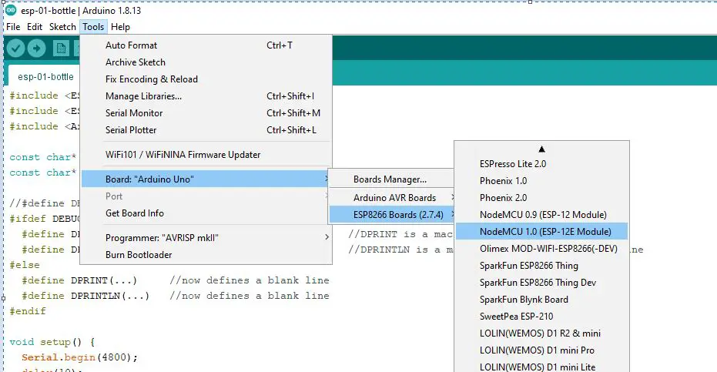Close the open Tools menu
The image size is (717, 372).
coord(93,27)
